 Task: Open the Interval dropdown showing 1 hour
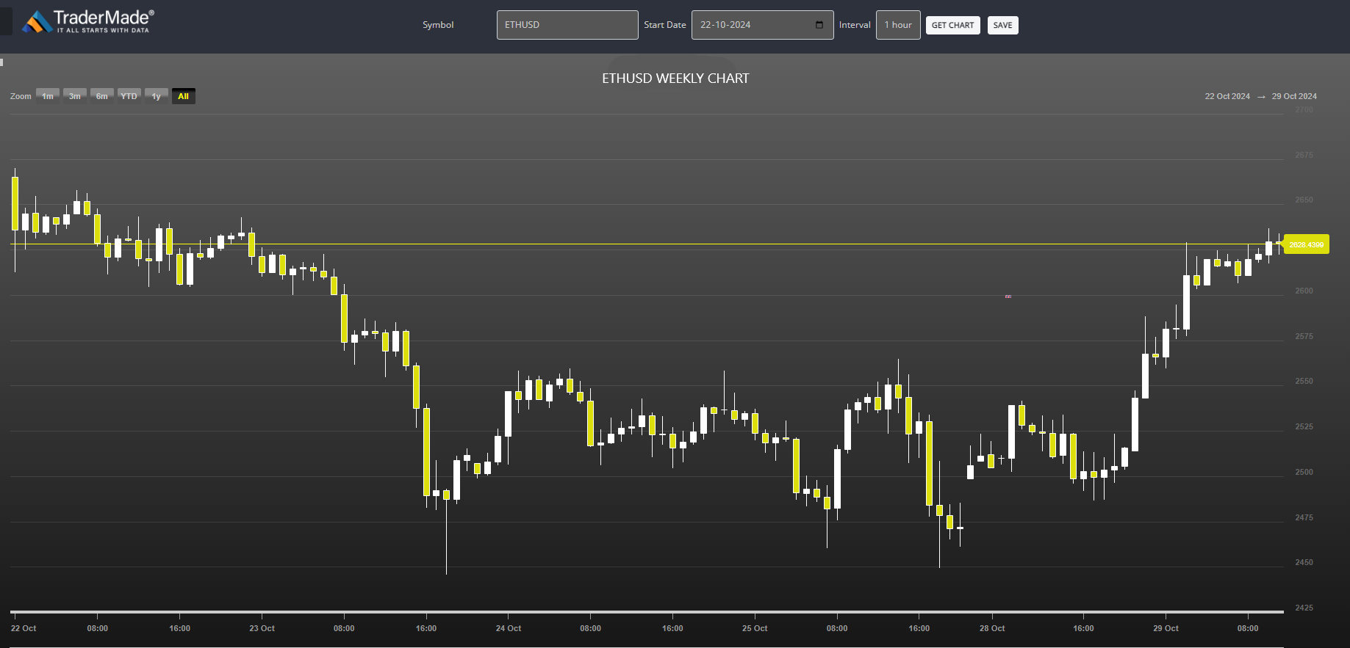pyautogui.click(x=898, y=25)
